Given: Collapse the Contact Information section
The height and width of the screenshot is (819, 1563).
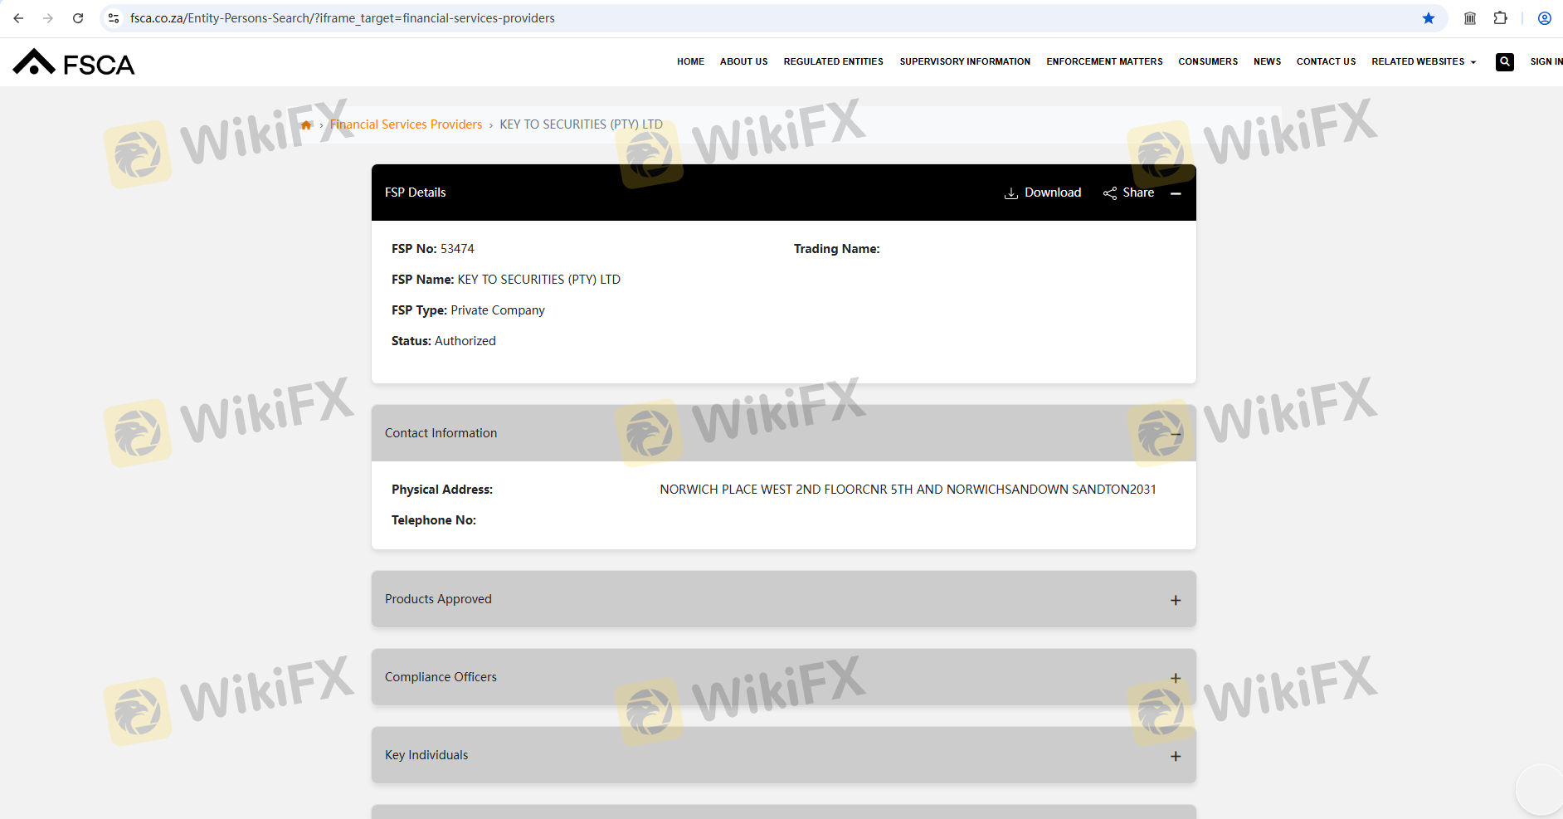Looking at the screenshot, I should [1176, 434].
